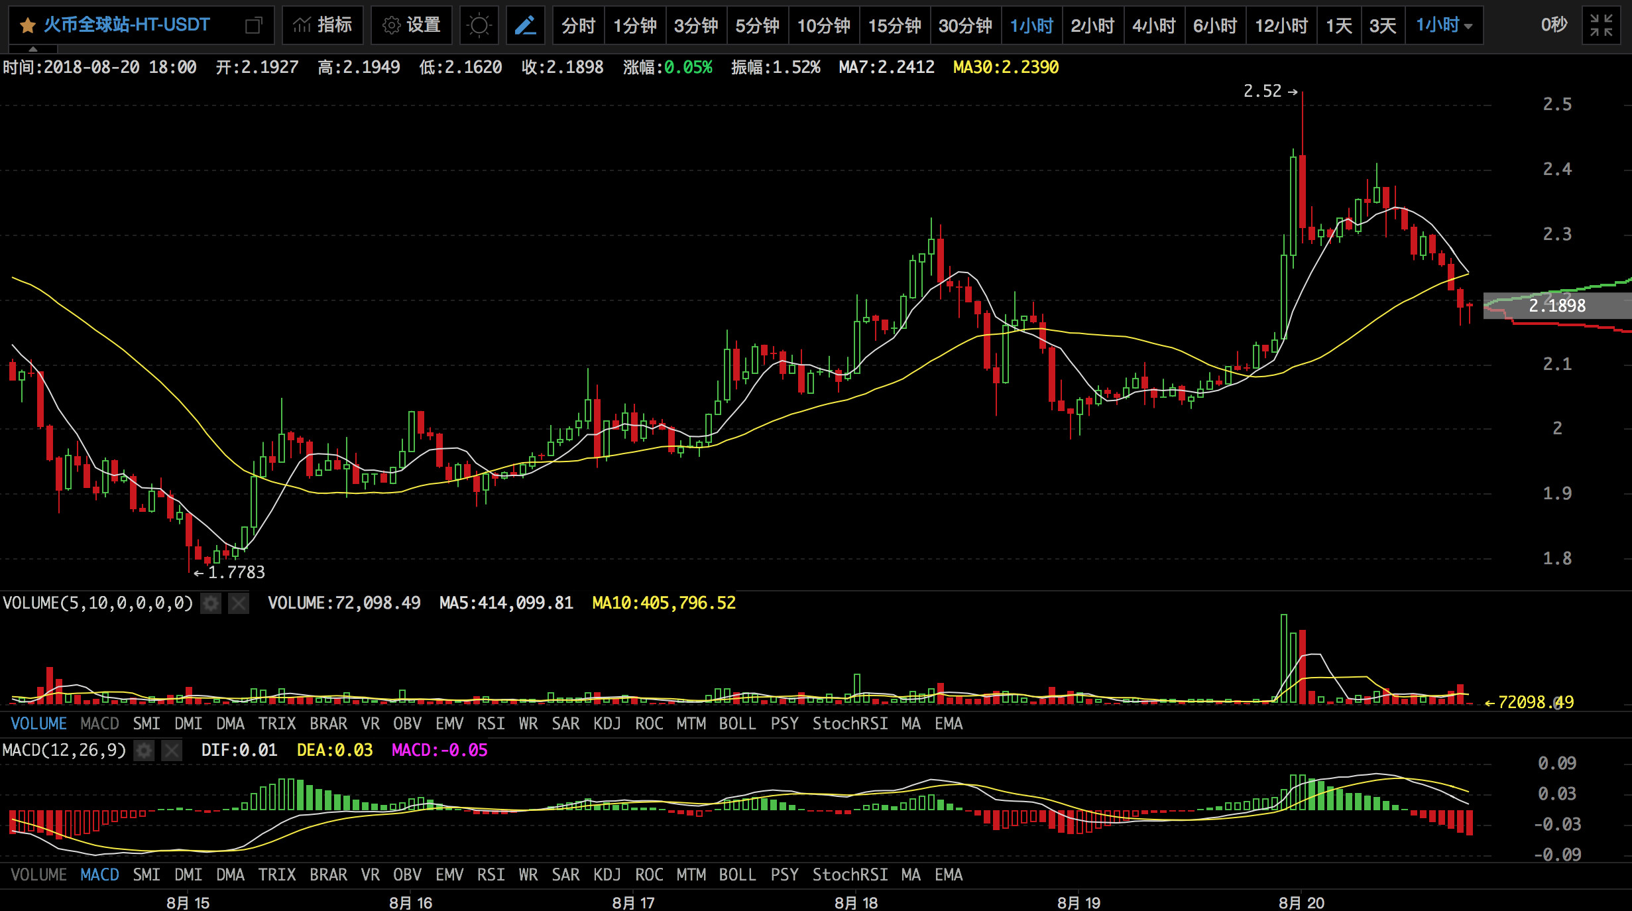Image resolution: width=1632 pixels, height=911 pixels.
Task: Choose PSY in the bottom MACD panel row
Action: [784, 875]
